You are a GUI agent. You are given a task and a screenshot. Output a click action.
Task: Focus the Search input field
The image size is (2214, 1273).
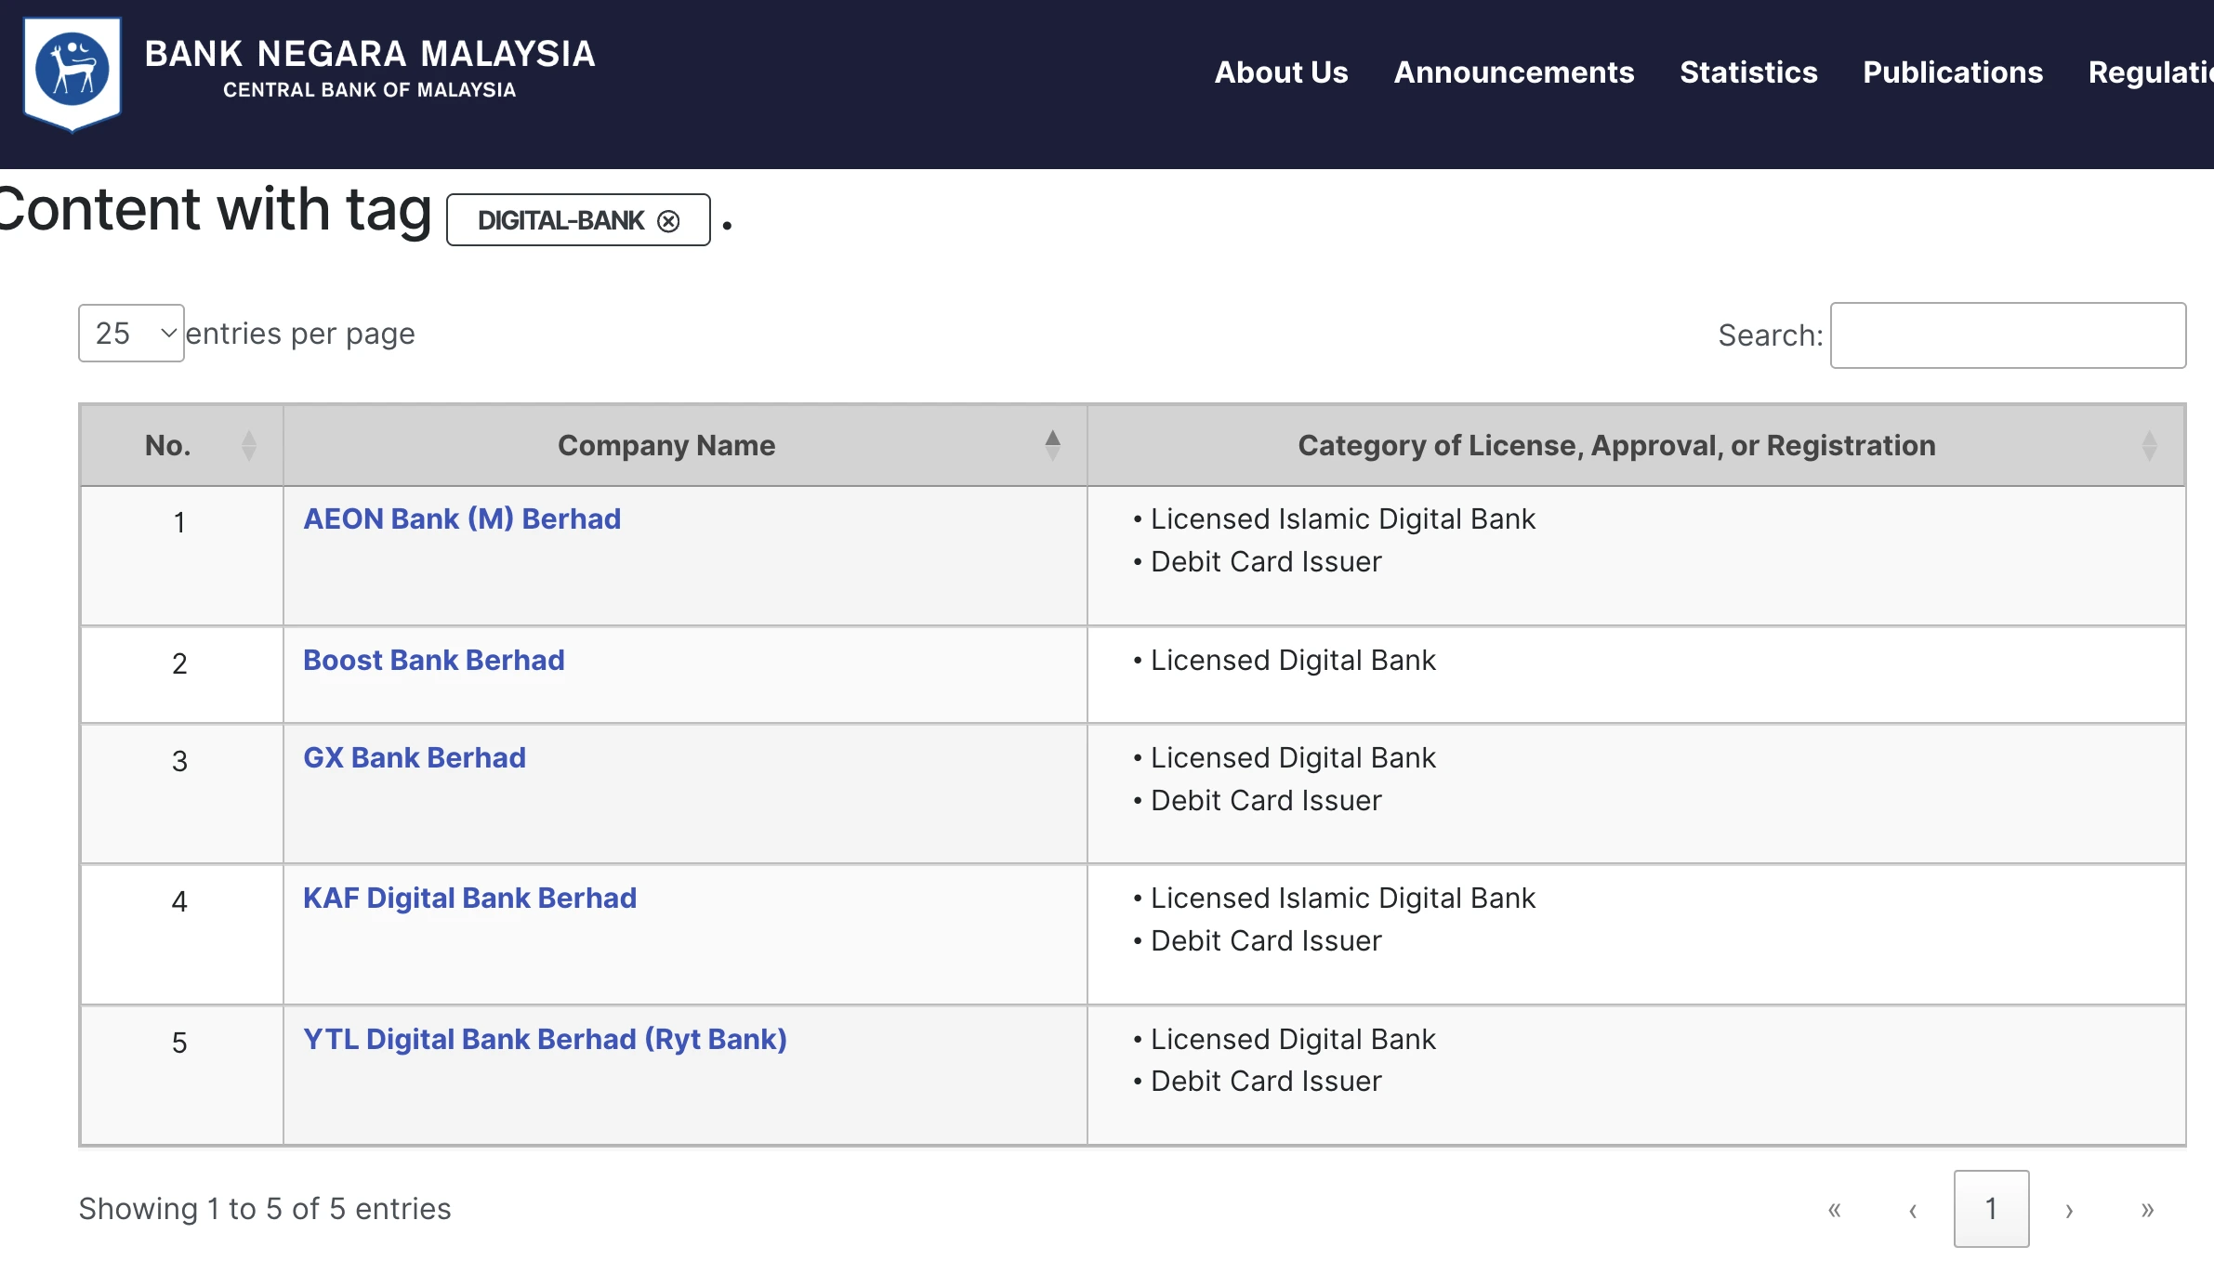point(2008,335)
